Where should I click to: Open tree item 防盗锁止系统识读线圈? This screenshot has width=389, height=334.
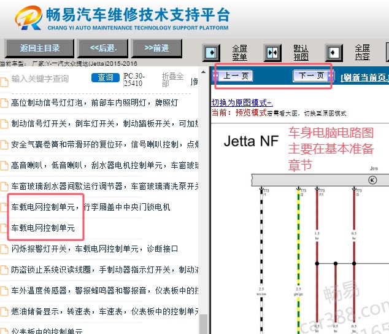click(104, 270)
